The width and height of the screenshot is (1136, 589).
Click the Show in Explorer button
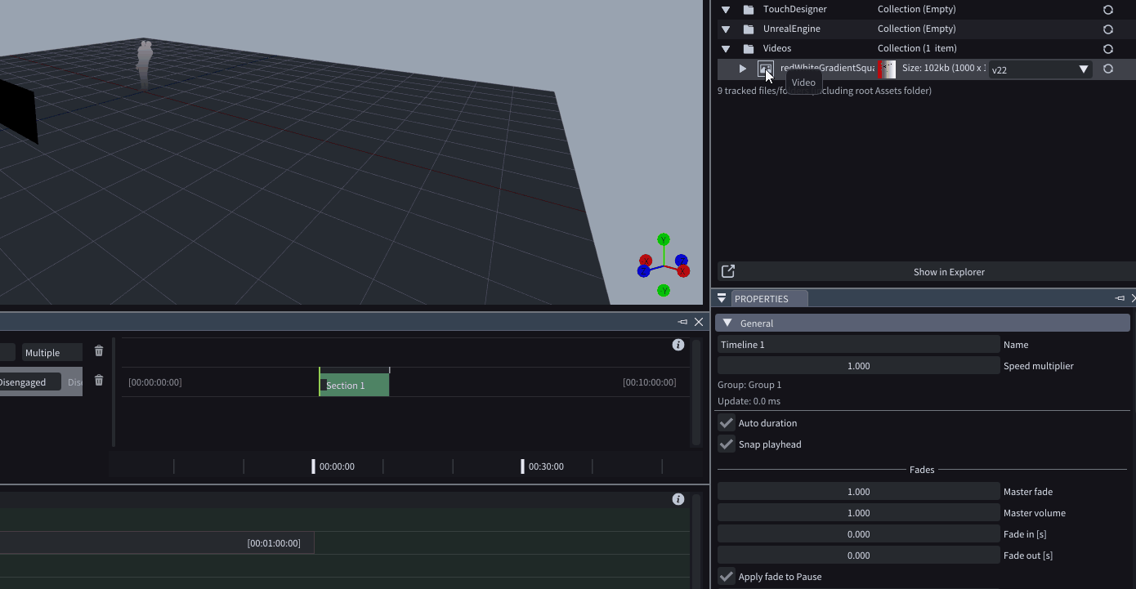[x=948, y=272]
